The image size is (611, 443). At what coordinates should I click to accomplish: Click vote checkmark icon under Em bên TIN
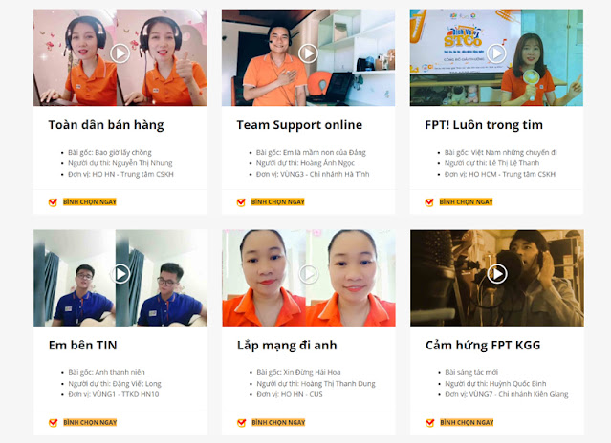pyautogui.click(x=53, y=422)
